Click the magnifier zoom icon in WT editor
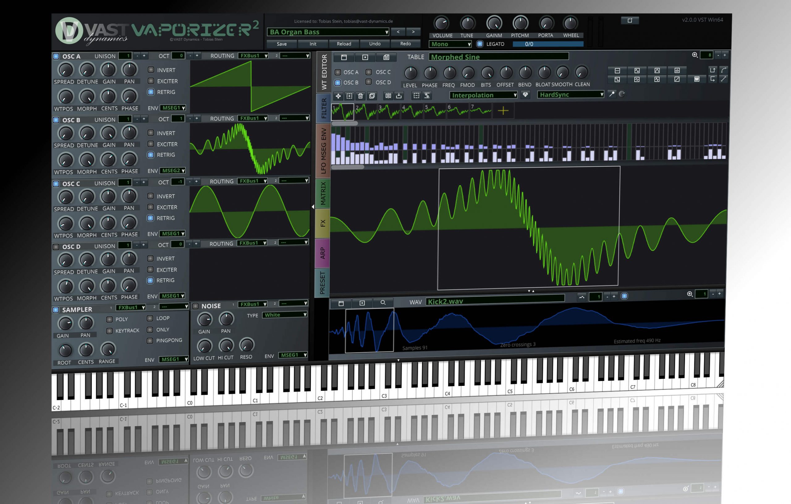Viewport: 791px width, 504px height. click(x=695, y=55)
